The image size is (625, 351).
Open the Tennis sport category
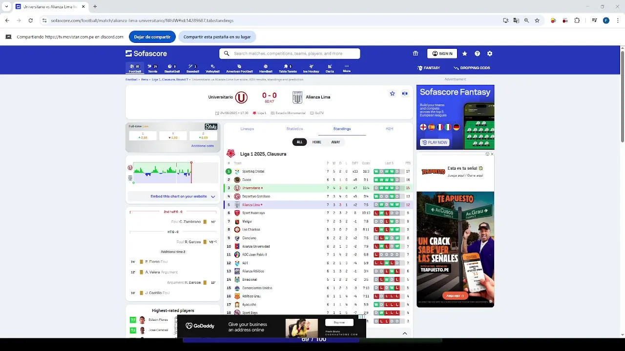tap(153, 68)
